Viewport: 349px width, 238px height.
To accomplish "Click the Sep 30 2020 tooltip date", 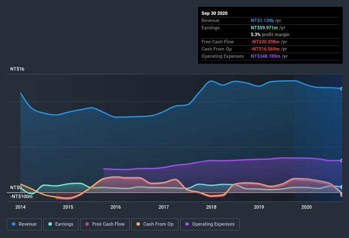I will tap(215, 13).
